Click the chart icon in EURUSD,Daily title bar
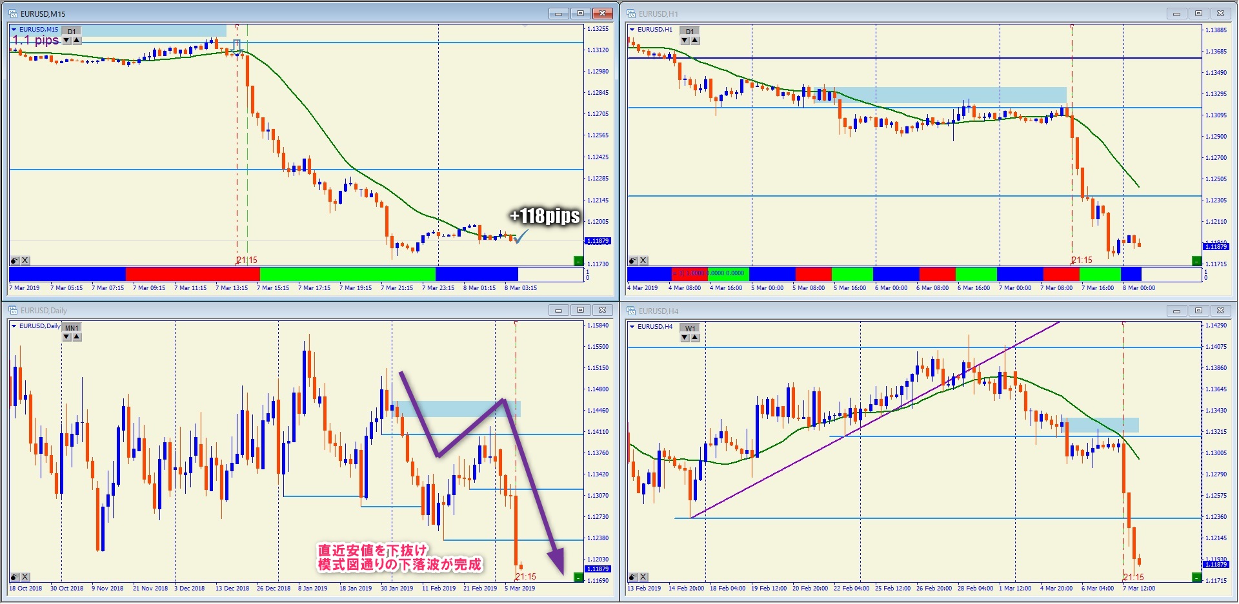 tap(12, 310)
